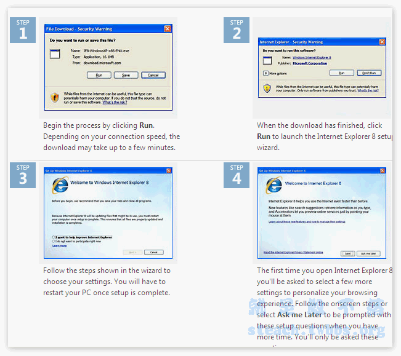Click the application file icon in File Download dialog
The image size is (401, 356).
(55, 54)
